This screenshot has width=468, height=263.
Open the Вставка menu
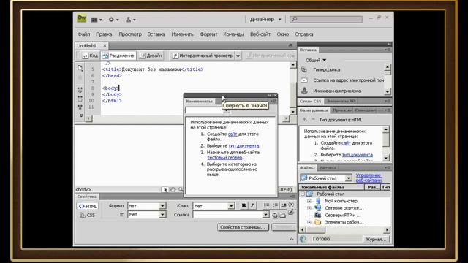[x=156, y=34]
